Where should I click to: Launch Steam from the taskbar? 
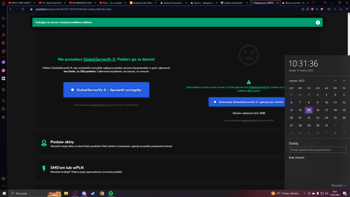click(93, 194)
